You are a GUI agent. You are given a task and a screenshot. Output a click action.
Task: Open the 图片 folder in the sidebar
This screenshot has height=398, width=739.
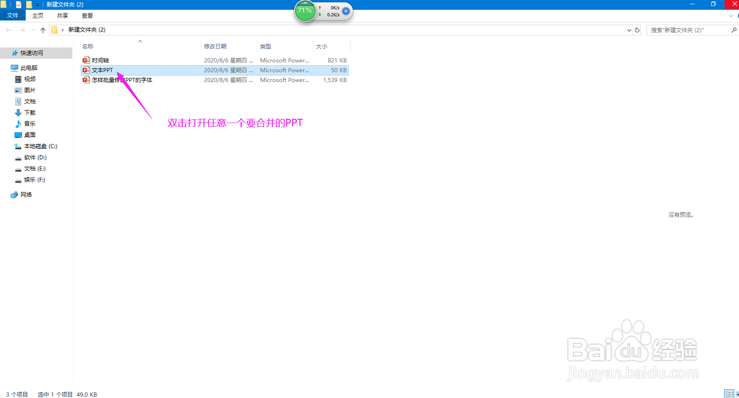(30, 90)
